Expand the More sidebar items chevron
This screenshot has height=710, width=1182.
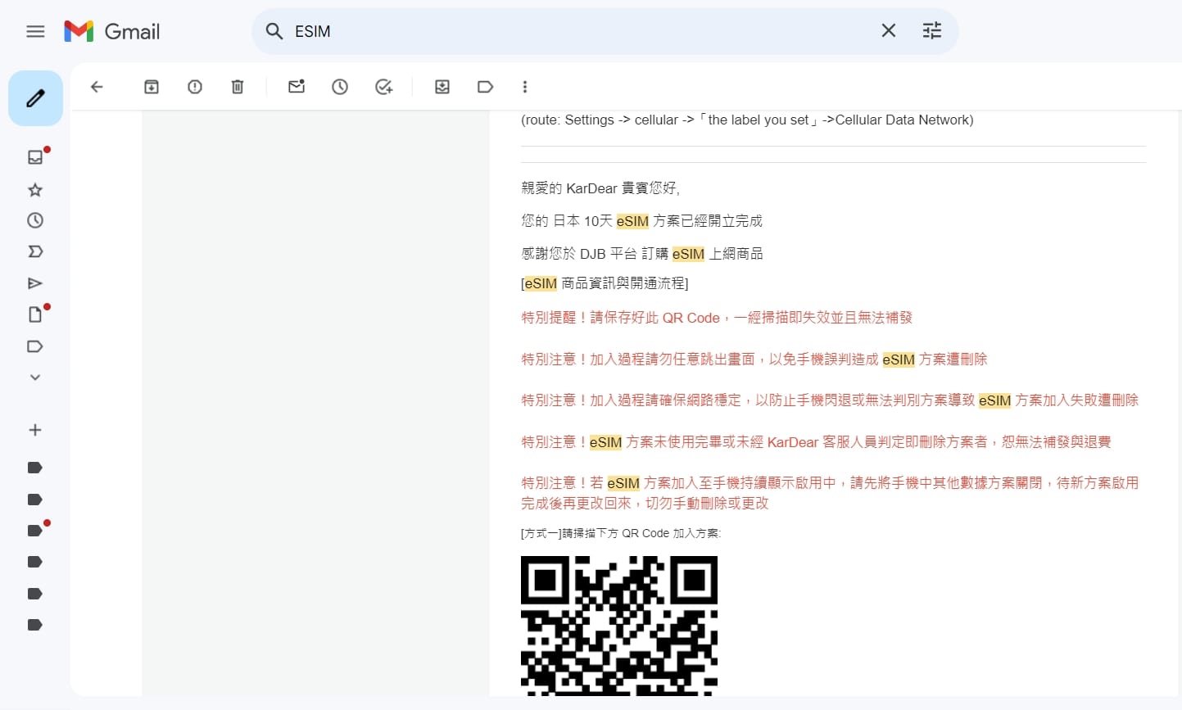click(x=35, y=378)
